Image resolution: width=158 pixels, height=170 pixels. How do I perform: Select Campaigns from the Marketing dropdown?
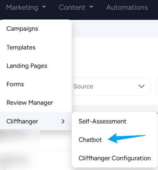36,29
